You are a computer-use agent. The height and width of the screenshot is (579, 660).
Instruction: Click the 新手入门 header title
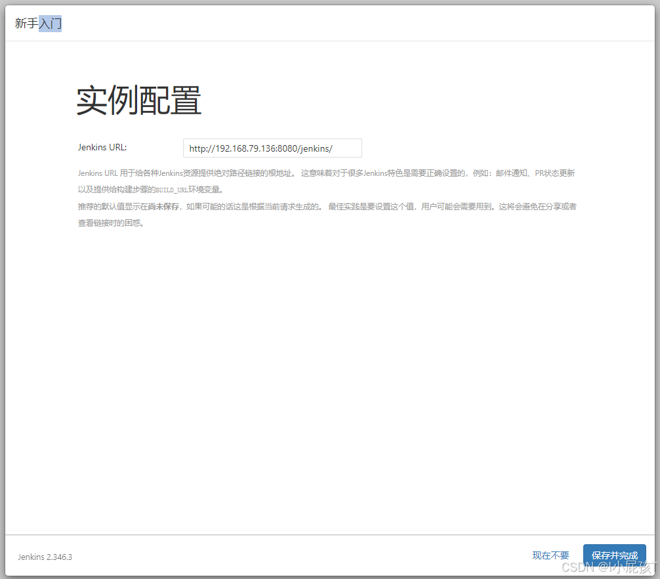pos(38,24)
